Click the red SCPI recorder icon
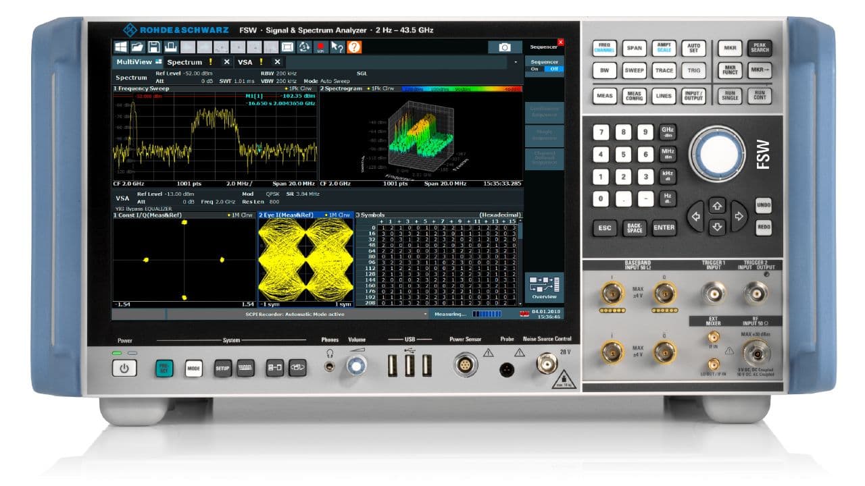Viewport: 865px width, 486px height. (x=319, y=48)
